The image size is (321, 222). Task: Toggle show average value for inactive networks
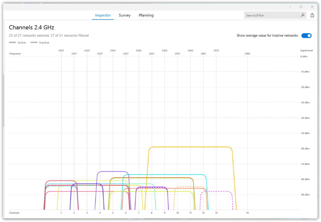(307, 35)
